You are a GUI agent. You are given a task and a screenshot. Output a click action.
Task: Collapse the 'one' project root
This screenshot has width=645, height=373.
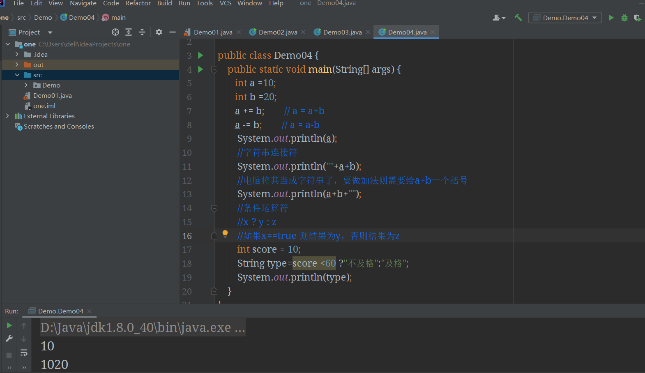click(x=8, y=44)
